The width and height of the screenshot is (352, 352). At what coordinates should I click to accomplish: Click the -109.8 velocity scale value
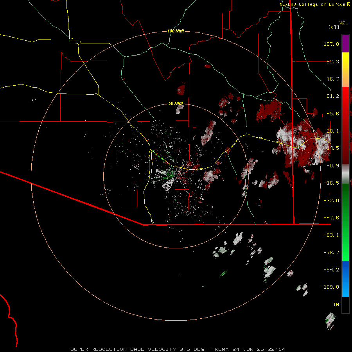[330, 287]
